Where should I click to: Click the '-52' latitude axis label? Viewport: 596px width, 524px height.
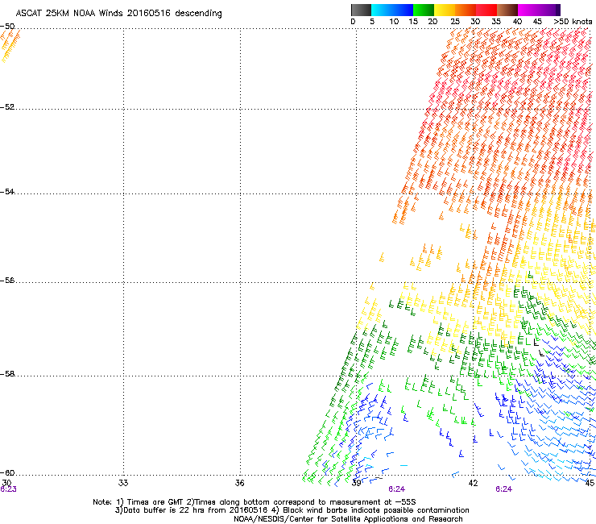[7, 107]
